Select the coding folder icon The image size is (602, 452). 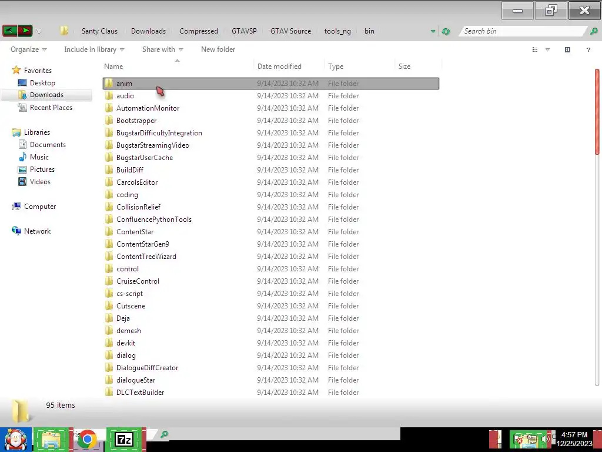coord(109,194)
